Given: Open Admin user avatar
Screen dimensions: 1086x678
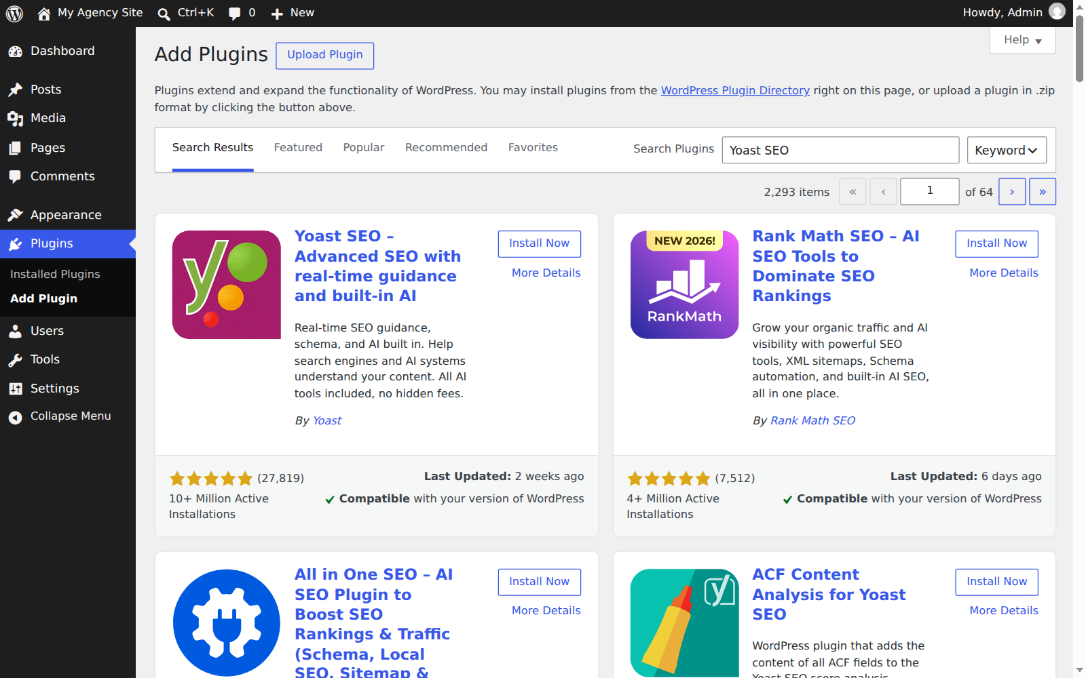Looking at the screenshot, I should point(1057,12).
